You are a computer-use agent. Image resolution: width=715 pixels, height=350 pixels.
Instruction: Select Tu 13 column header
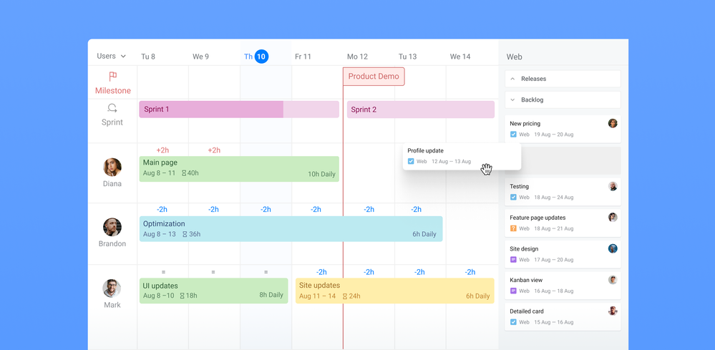[408, 57]
